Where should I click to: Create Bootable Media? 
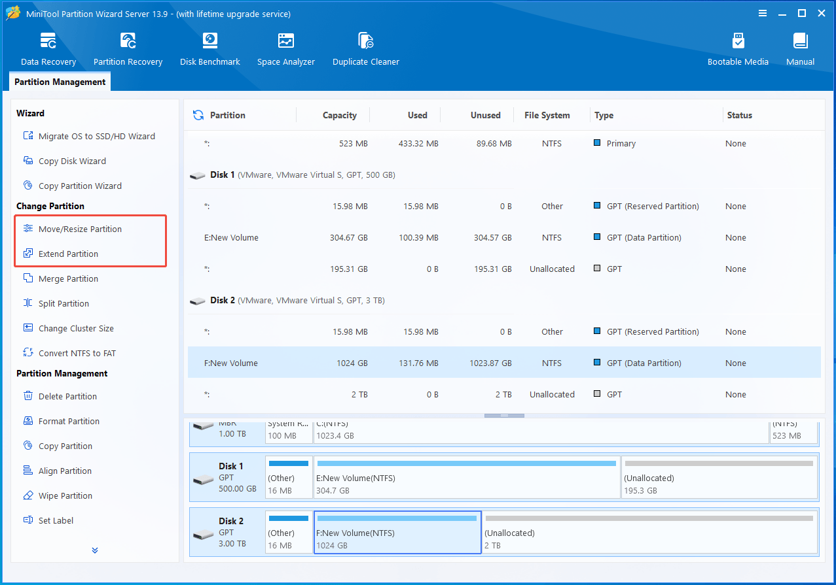(738, 49)
